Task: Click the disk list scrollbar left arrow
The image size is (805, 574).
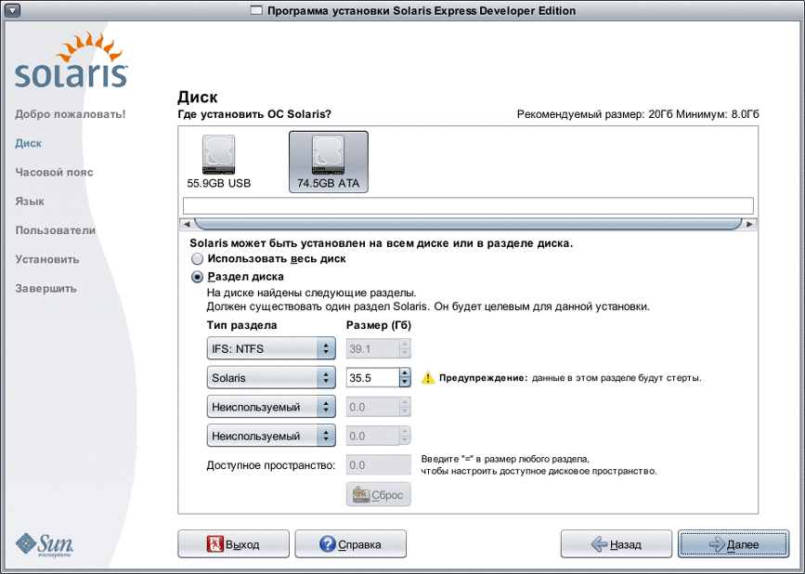Action: (x=187, y=225)
